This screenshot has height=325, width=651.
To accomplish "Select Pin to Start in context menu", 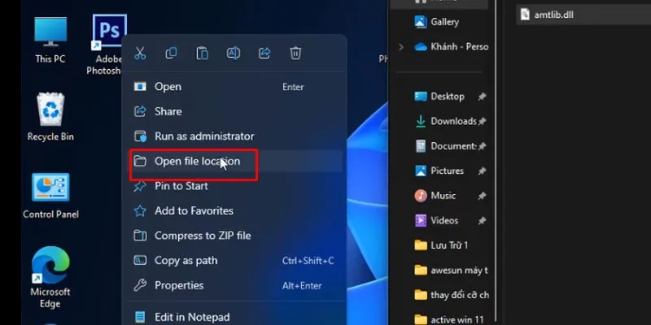I will 181,186.
